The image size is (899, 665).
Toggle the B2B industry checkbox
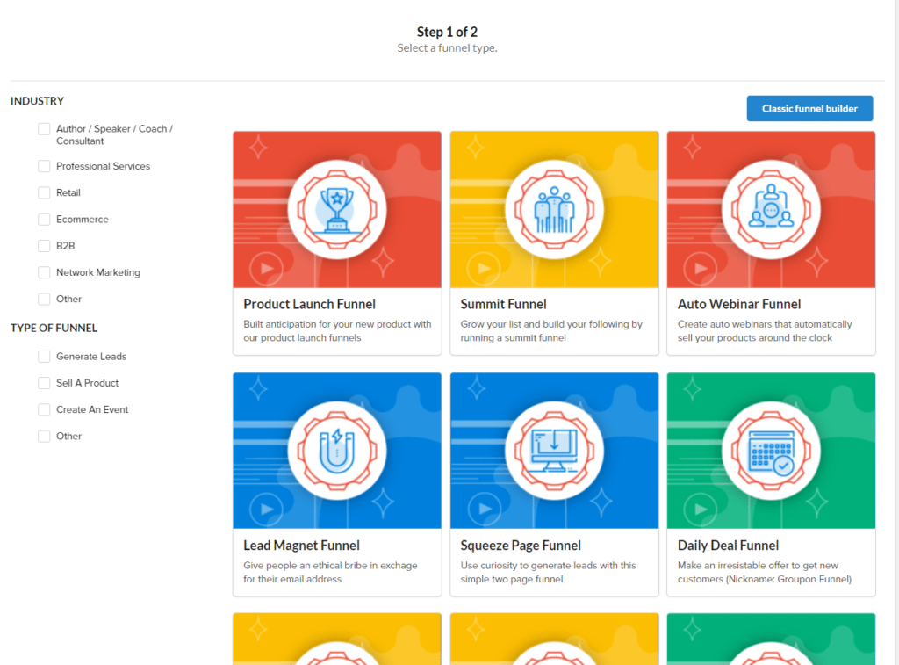[44, 246]
